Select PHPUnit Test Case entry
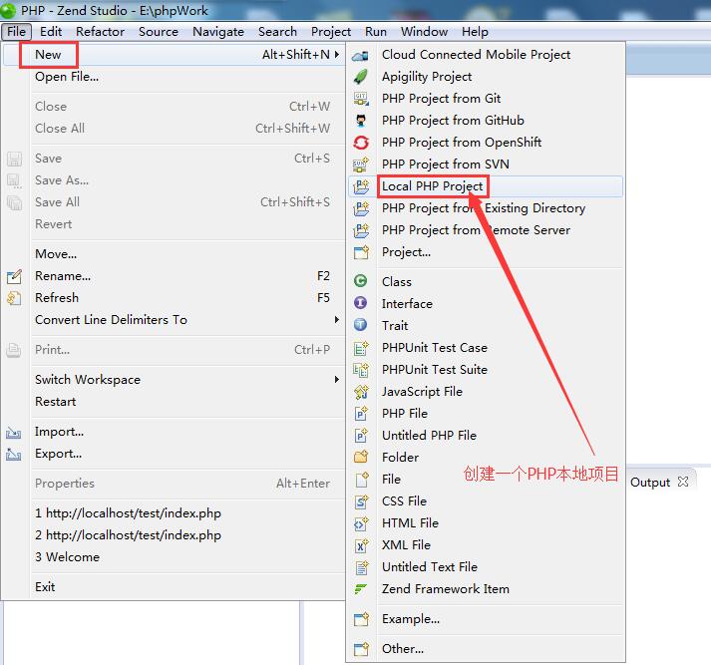The height and width of the screenshot is (665, 711). (486, 348)
